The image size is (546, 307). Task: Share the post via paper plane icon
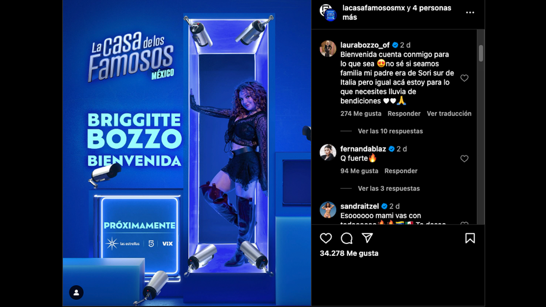click(x=367, y=238)
